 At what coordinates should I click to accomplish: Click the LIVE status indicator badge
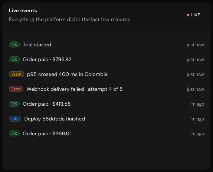pyautogui.click(x=194, y=15)
